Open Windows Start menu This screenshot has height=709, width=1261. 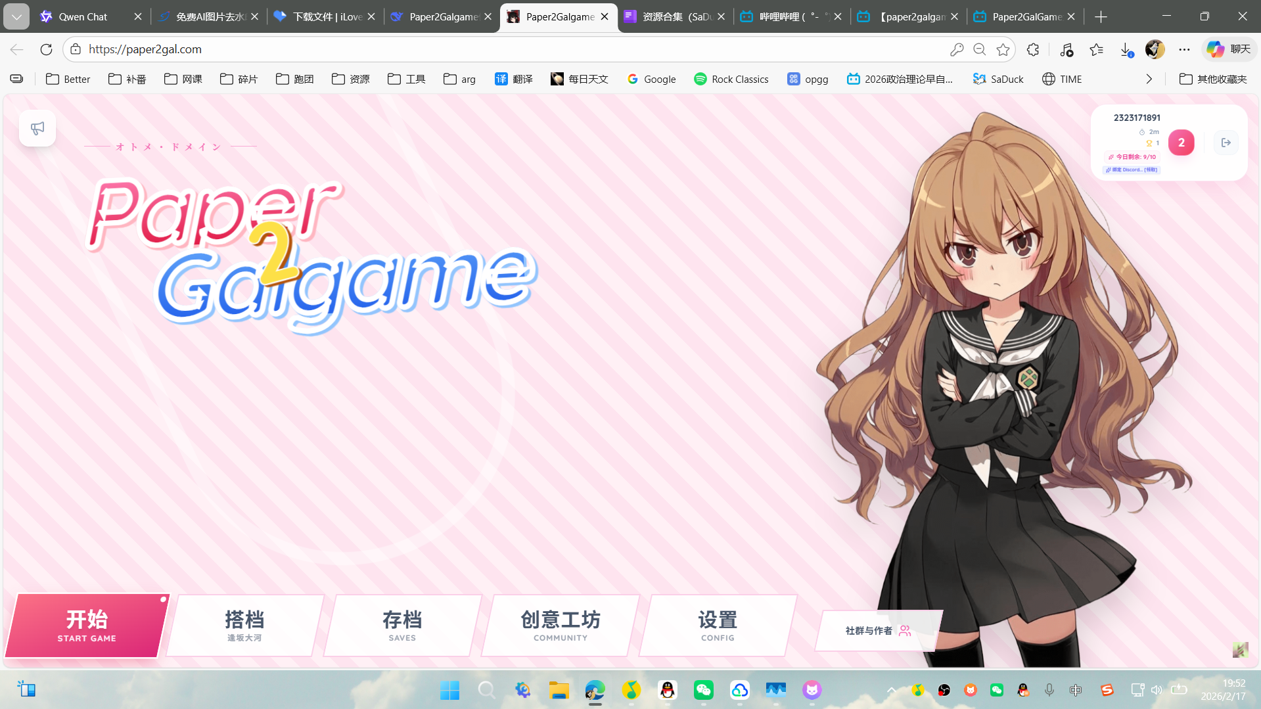[x=449, y=690]
